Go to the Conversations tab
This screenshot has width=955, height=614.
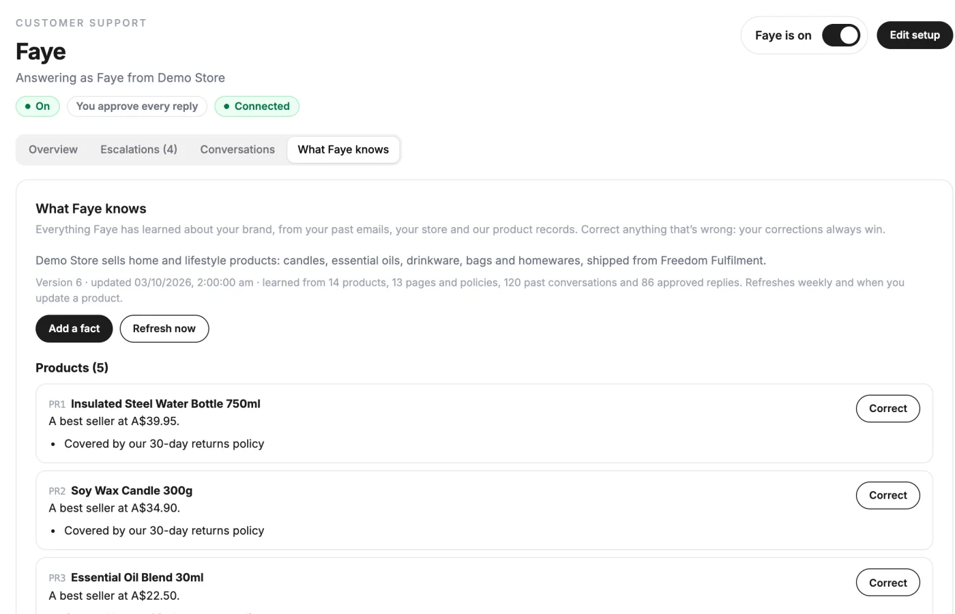pyautogui.click(x=237, y=149)
